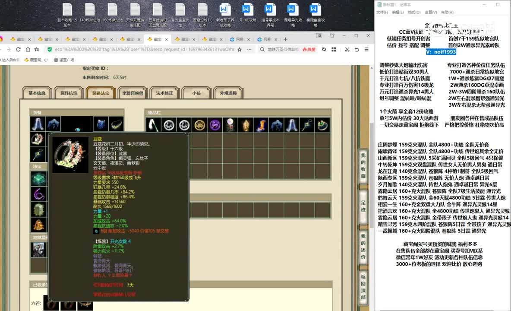
Task: Click the browser search box
Action: point(283,49)
